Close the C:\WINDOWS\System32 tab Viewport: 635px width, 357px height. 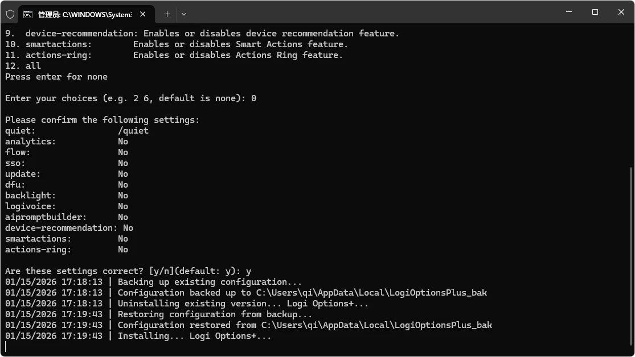142,14
